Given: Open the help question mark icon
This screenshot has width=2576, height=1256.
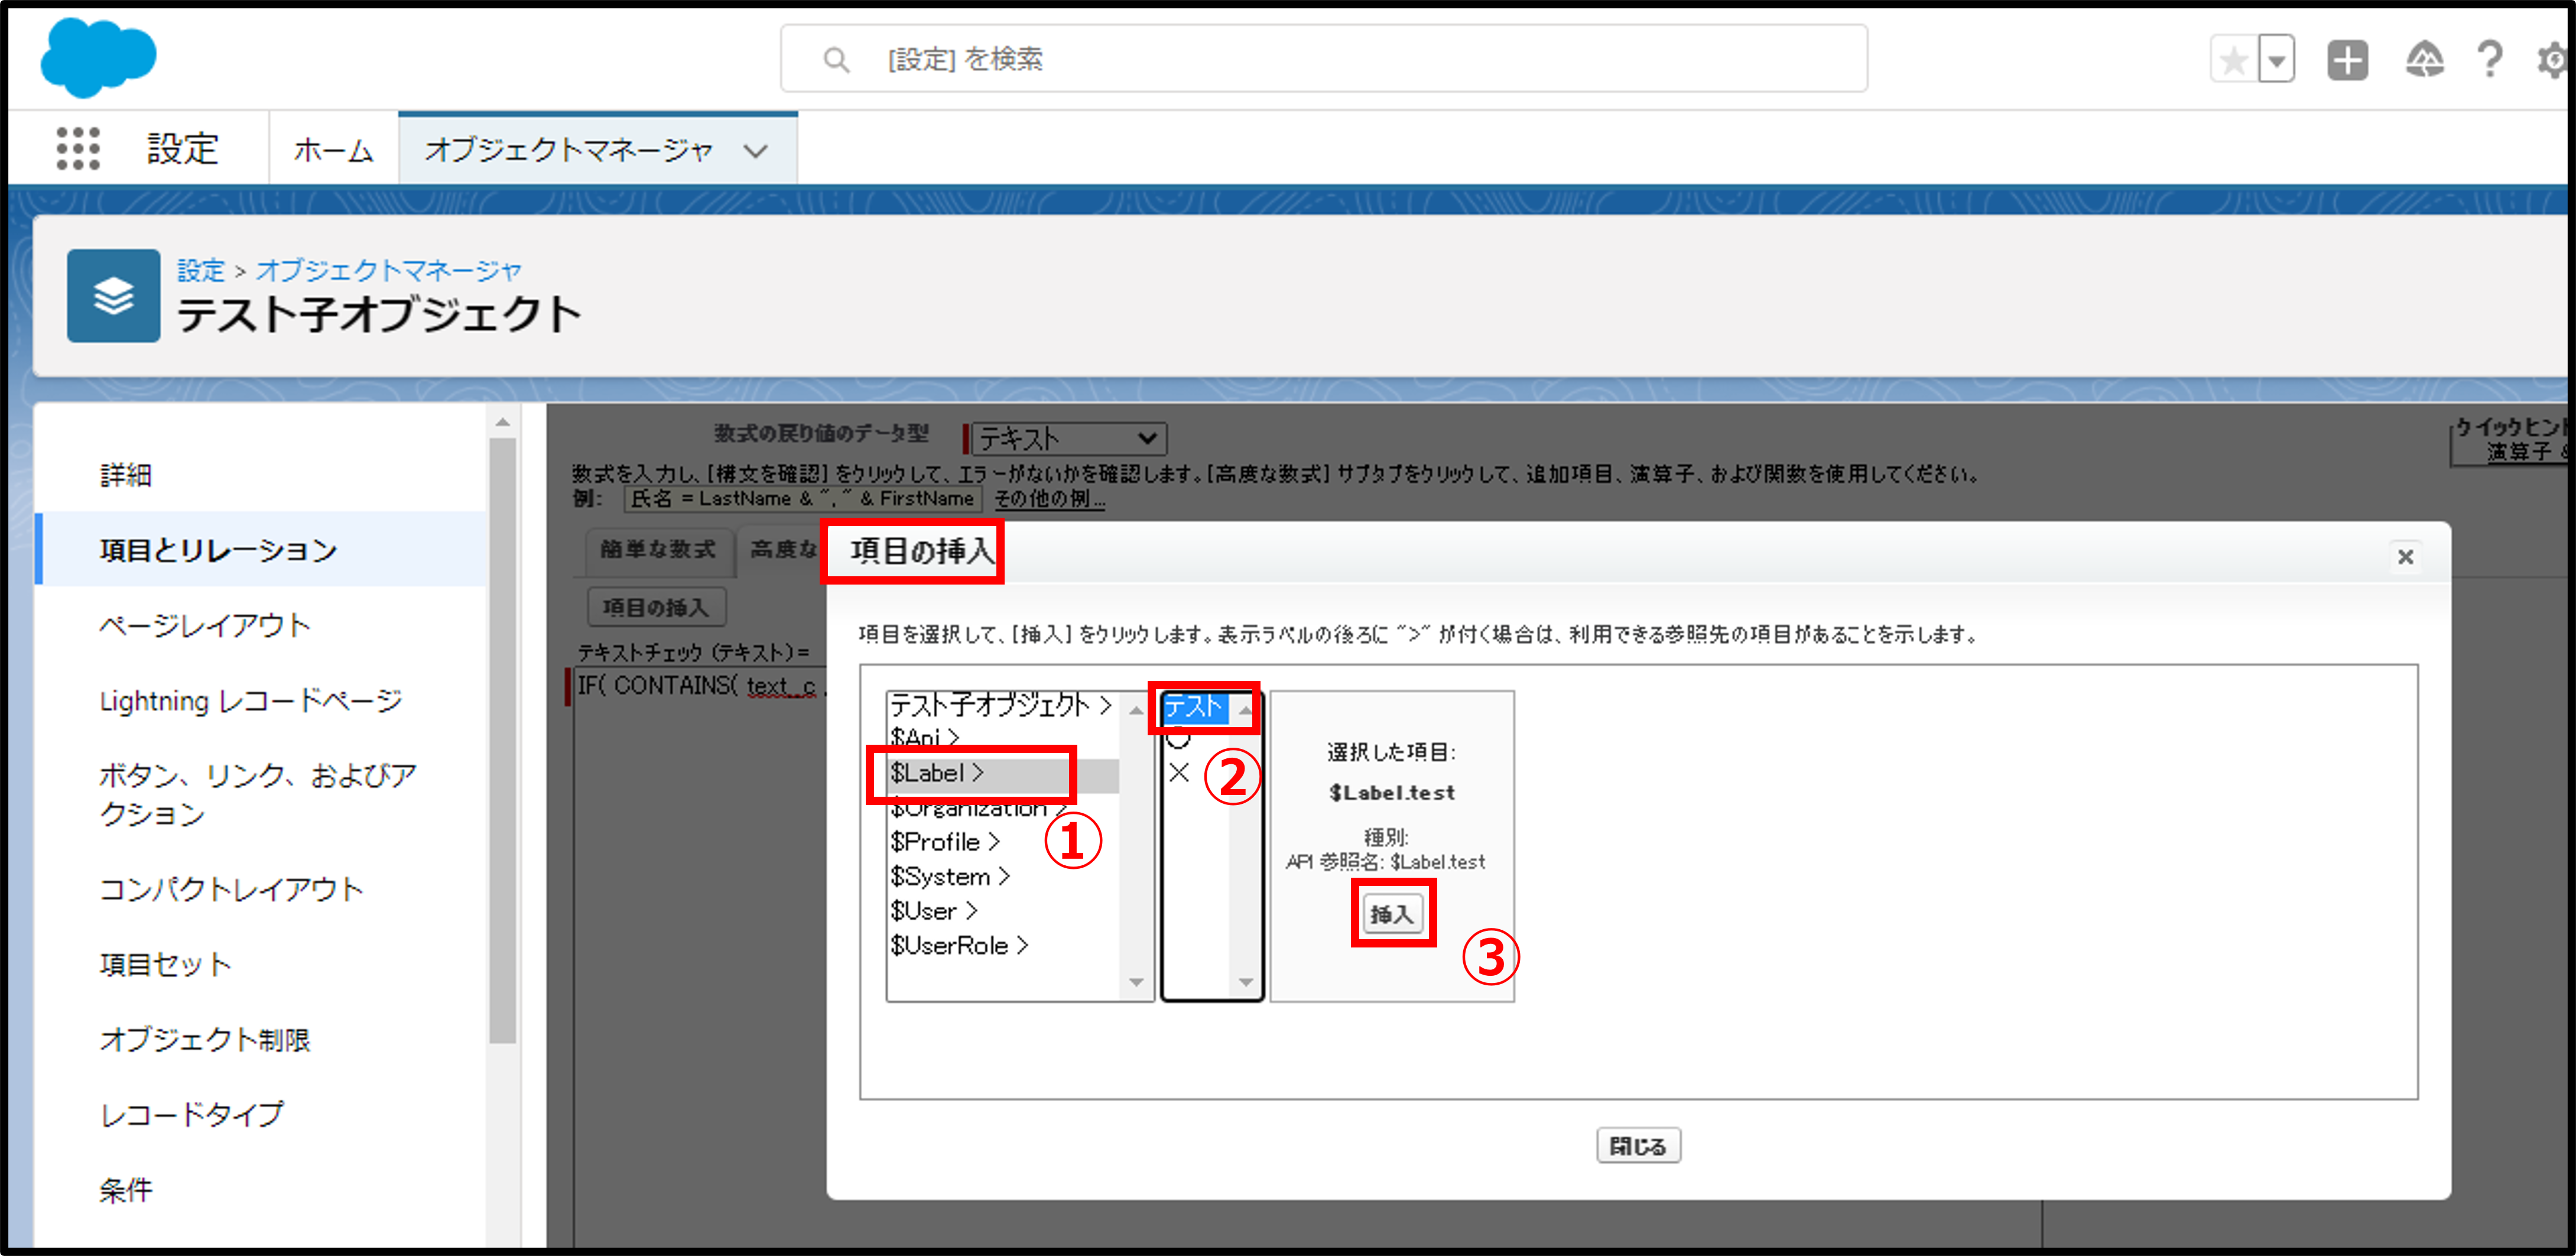Looking at the screenshot, I should [x=2489, y=60].
